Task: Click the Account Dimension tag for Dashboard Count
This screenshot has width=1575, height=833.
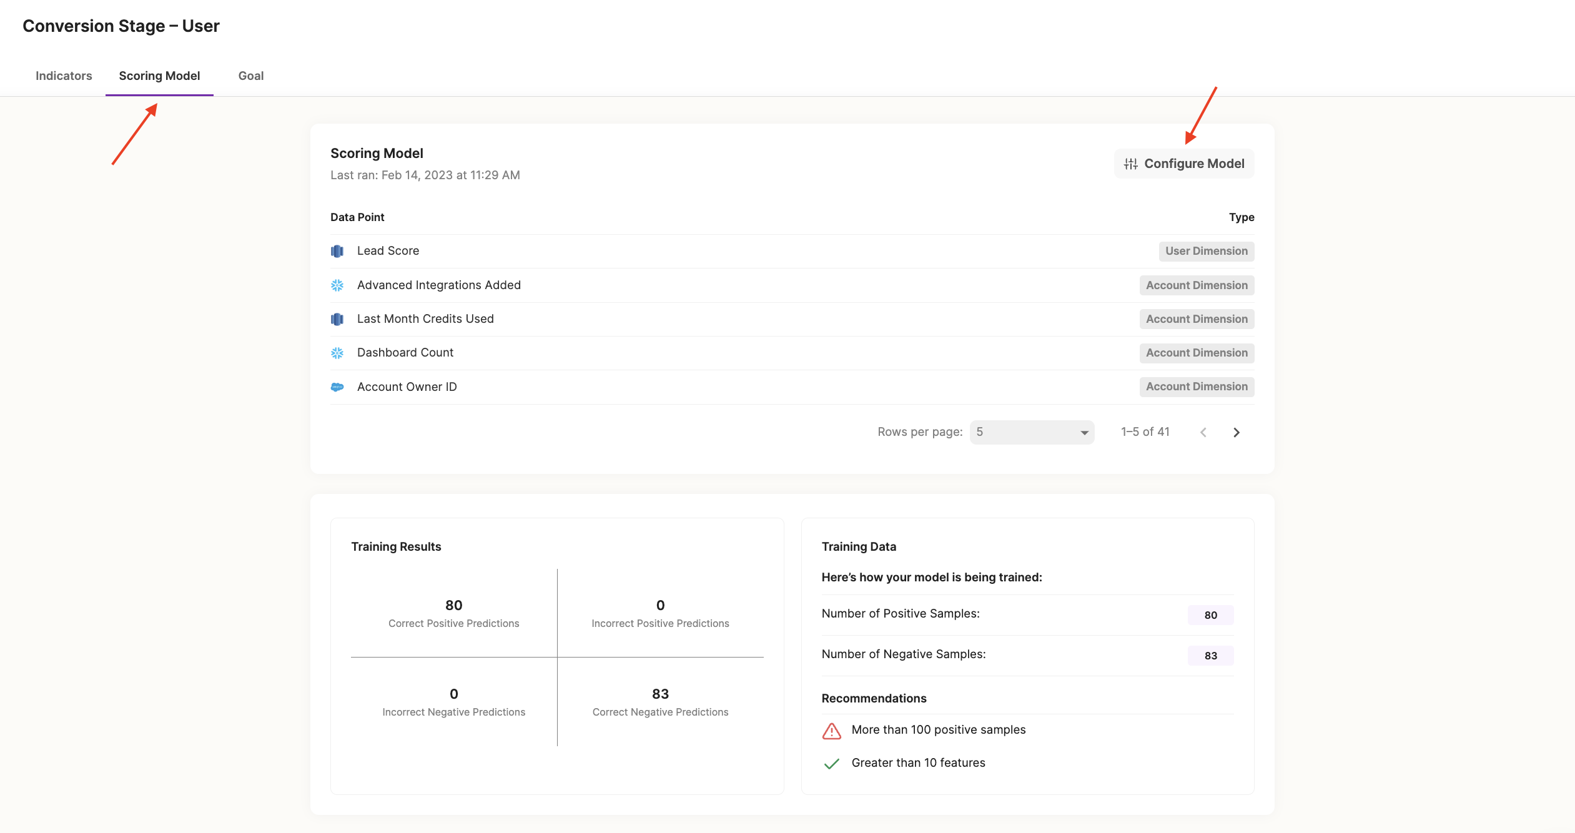Action: coord(1196,353)
